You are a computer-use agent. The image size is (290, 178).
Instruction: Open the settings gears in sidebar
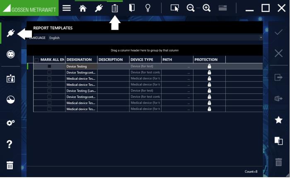click(10, 123)
